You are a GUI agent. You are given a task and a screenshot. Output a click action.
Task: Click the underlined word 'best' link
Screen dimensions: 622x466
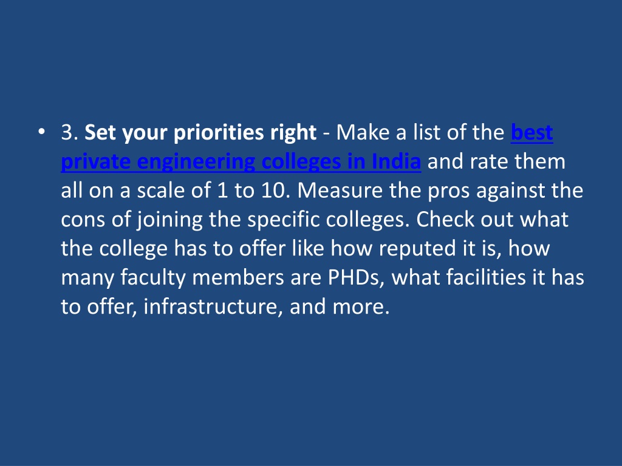pos(532,132)
